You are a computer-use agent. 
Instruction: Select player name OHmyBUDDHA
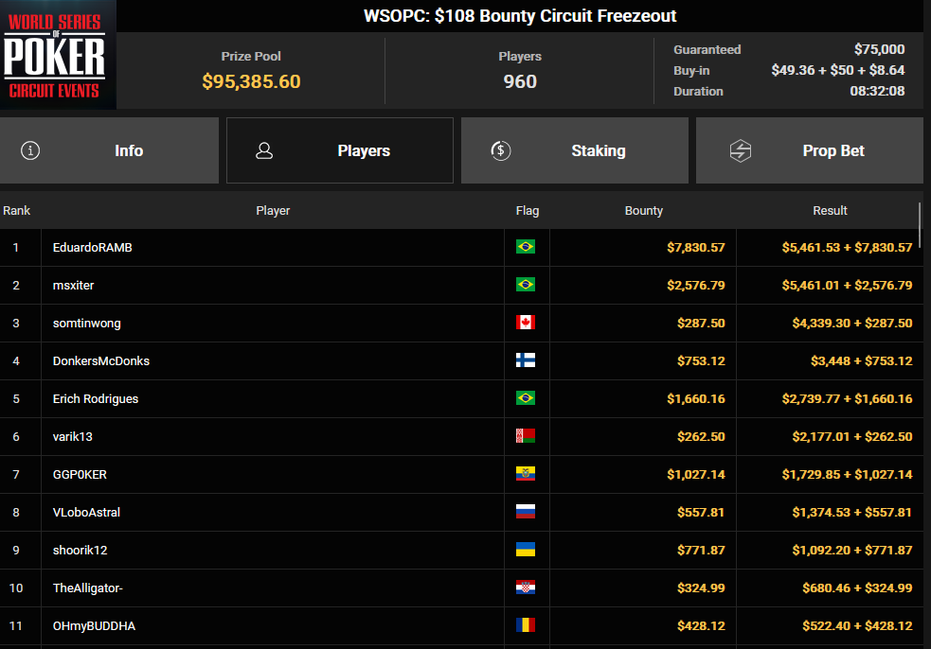[94, 626]
